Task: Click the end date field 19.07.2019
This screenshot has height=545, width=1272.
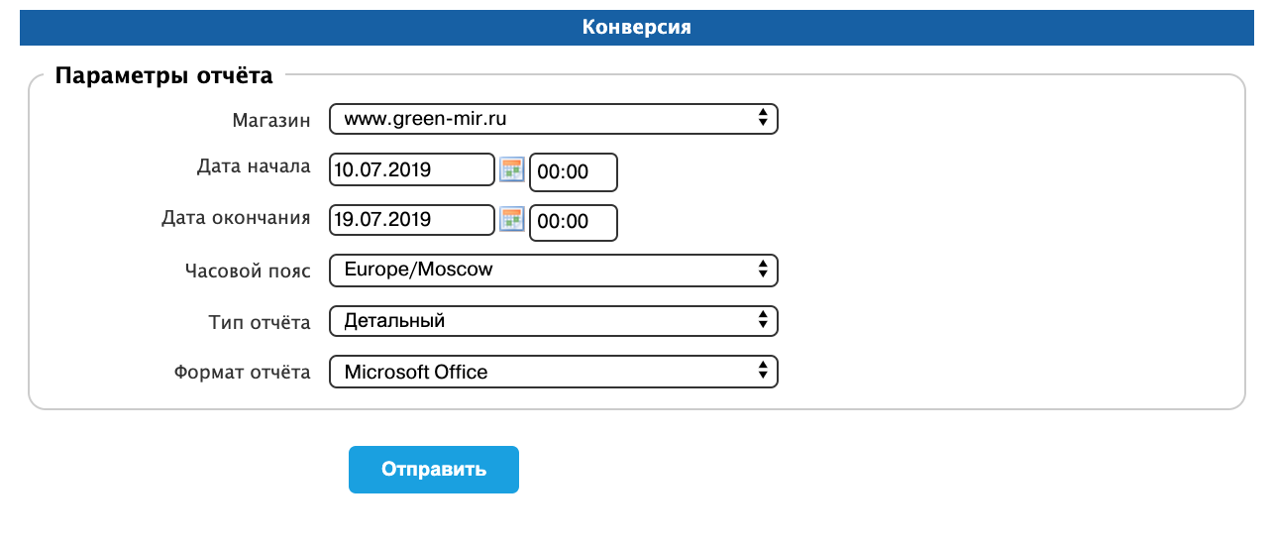Action: click(x=411, y=219)
